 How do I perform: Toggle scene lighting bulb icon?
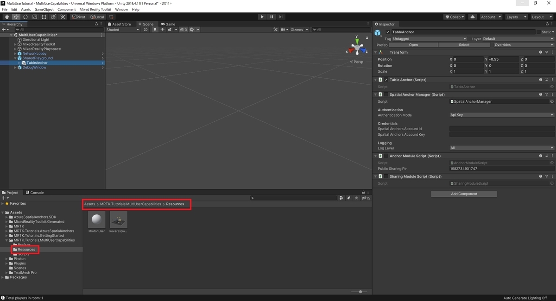[x=156, y=30]
